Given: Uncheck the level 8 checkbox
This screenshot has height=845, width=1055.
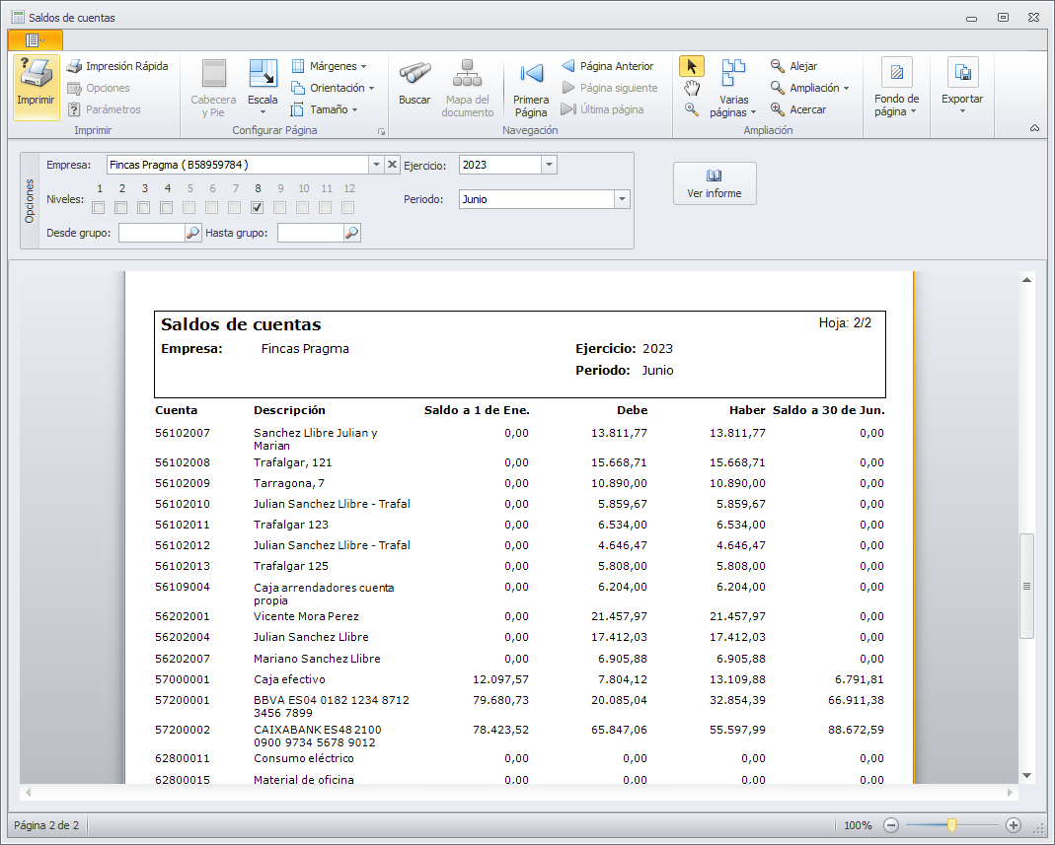Looking at the screenshot, I should 257,207.
